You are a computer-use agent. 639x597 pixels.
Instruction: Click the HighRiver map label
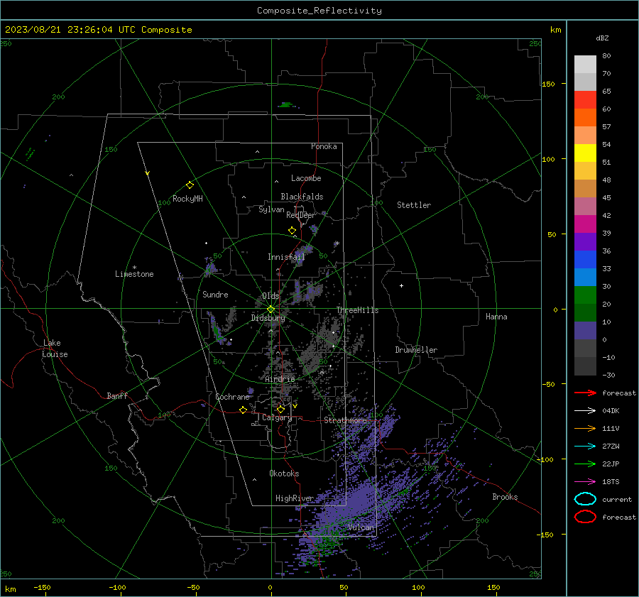(294, 498)
